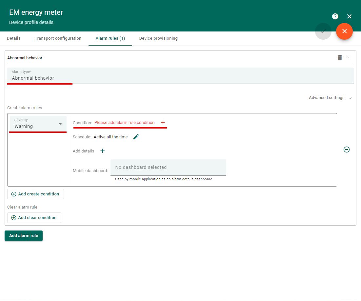361x301 pixels.
Task: Delete the Abnormal behavior alarm rule
Action: point(340,58)
